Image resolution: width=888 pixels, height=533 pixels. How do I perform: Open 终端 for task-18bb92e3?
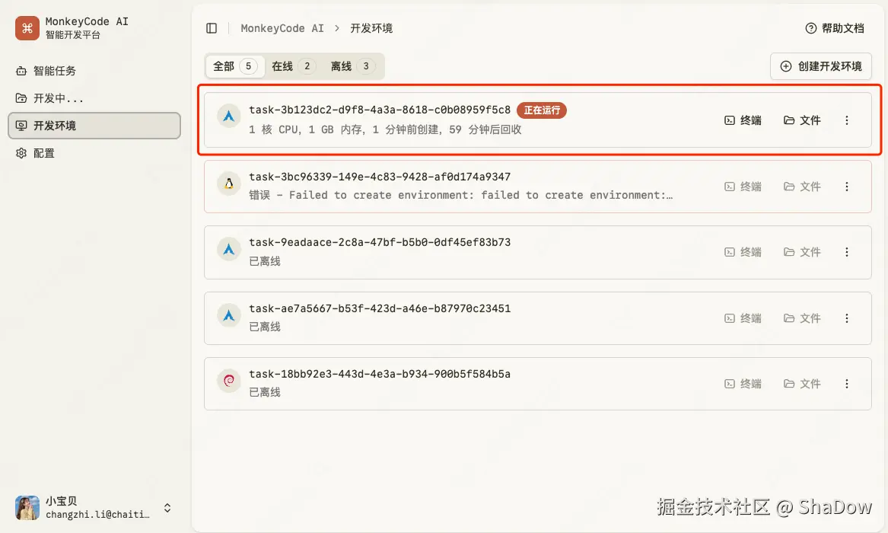(x=743, y=384)
